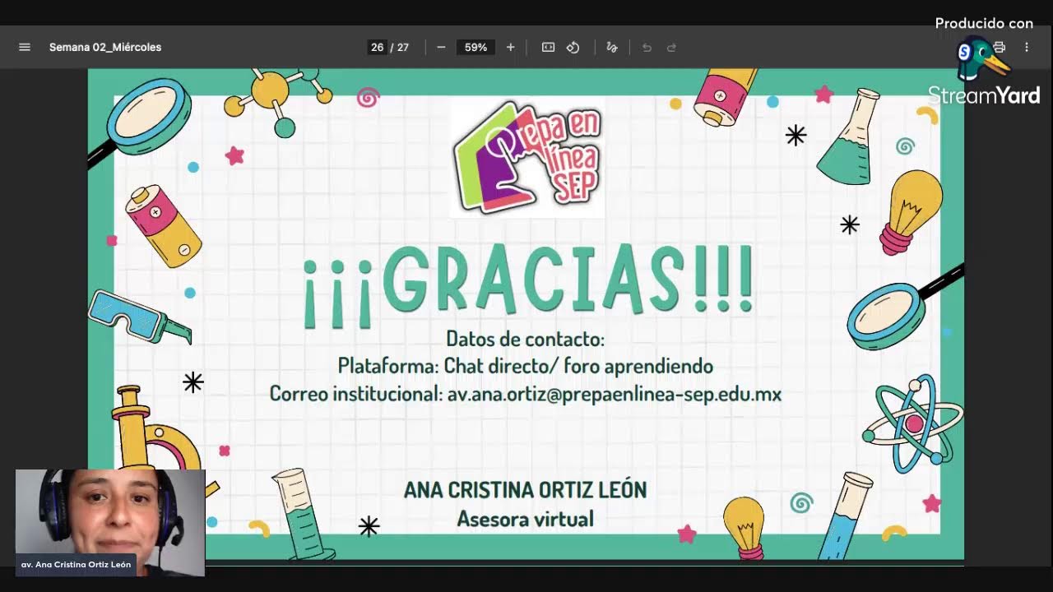
Task: Open the PDF viewer sidebar hamburger menu
Action: pos(25,48)
